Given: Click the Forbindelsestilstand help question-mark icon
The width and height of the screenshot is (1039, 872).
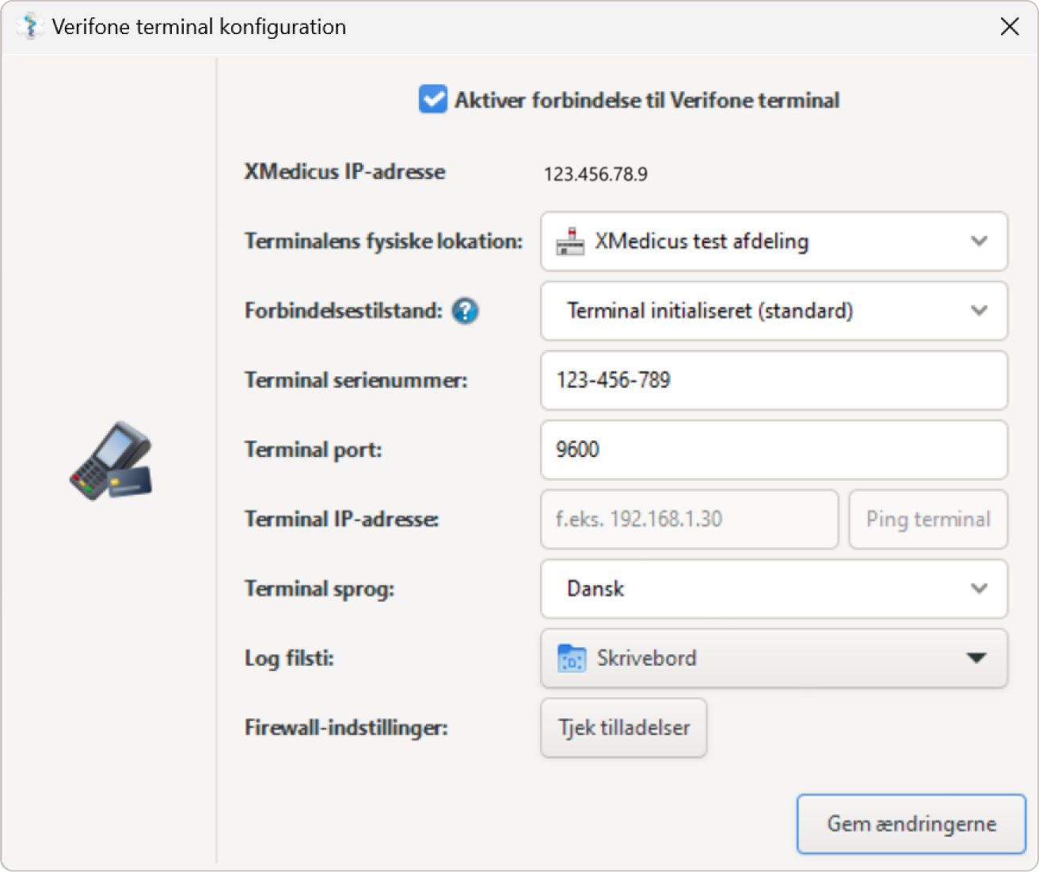Looking at the screenshot, I should click(x=465, y=311).
